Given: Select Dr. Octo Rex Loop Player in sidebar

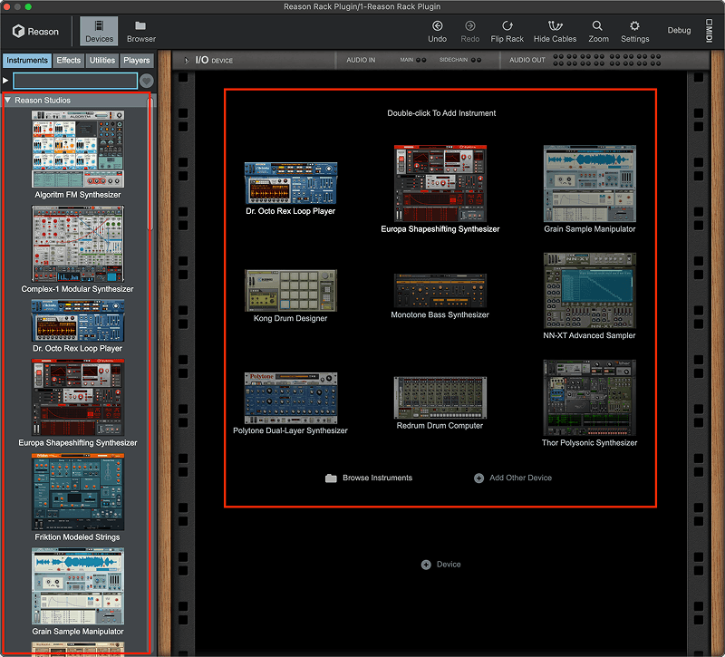Looking at the screenshot, I should click(78, 321).
